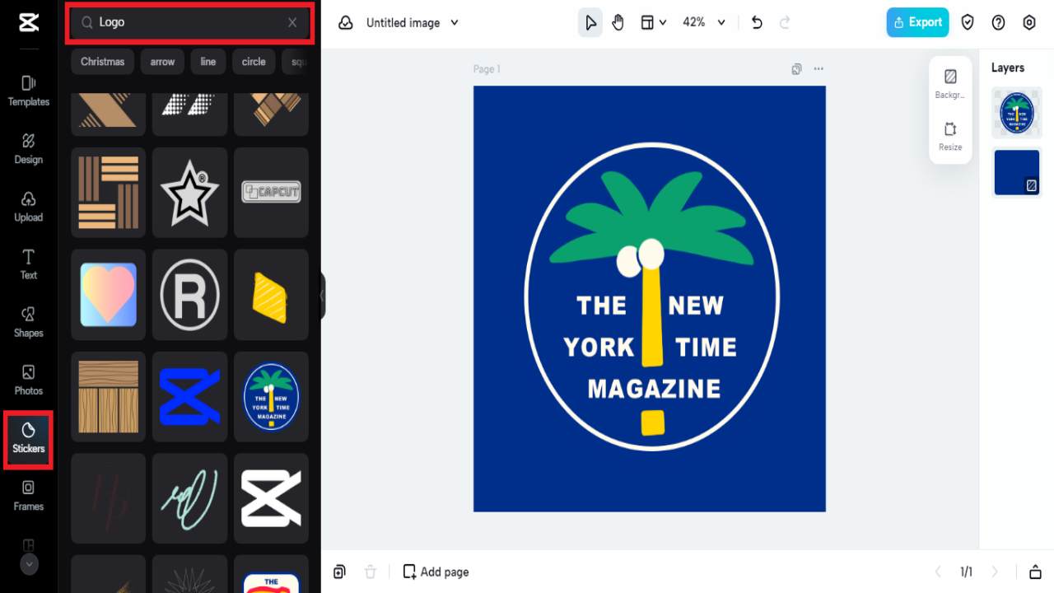Add the registered trademark R sticker
The image size is (1054, 593).
pos(189,295)
